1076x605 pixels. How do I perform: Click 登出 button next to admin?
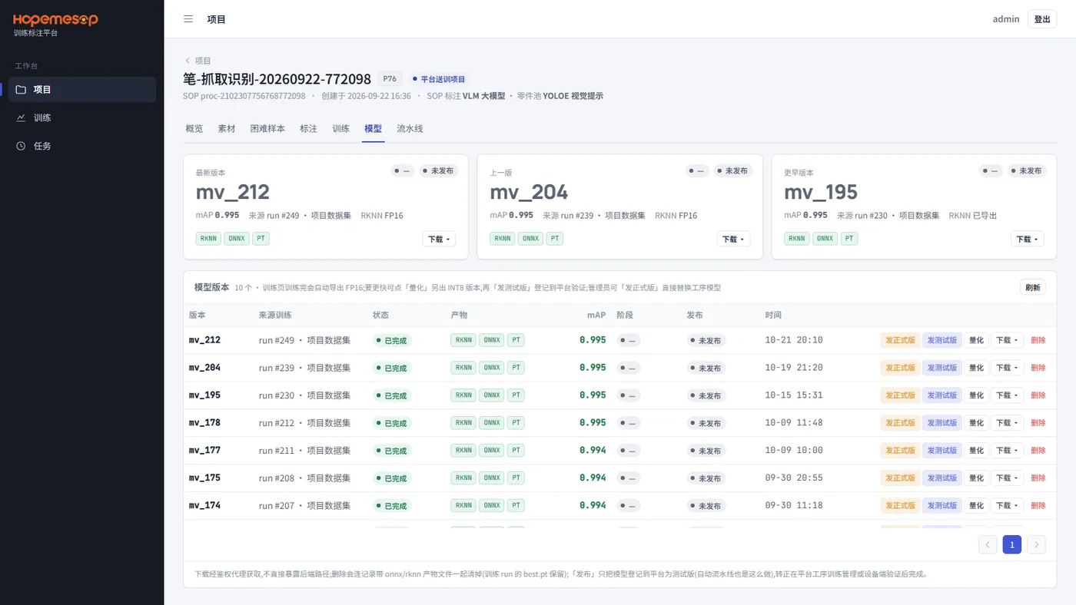(1042, 19)
